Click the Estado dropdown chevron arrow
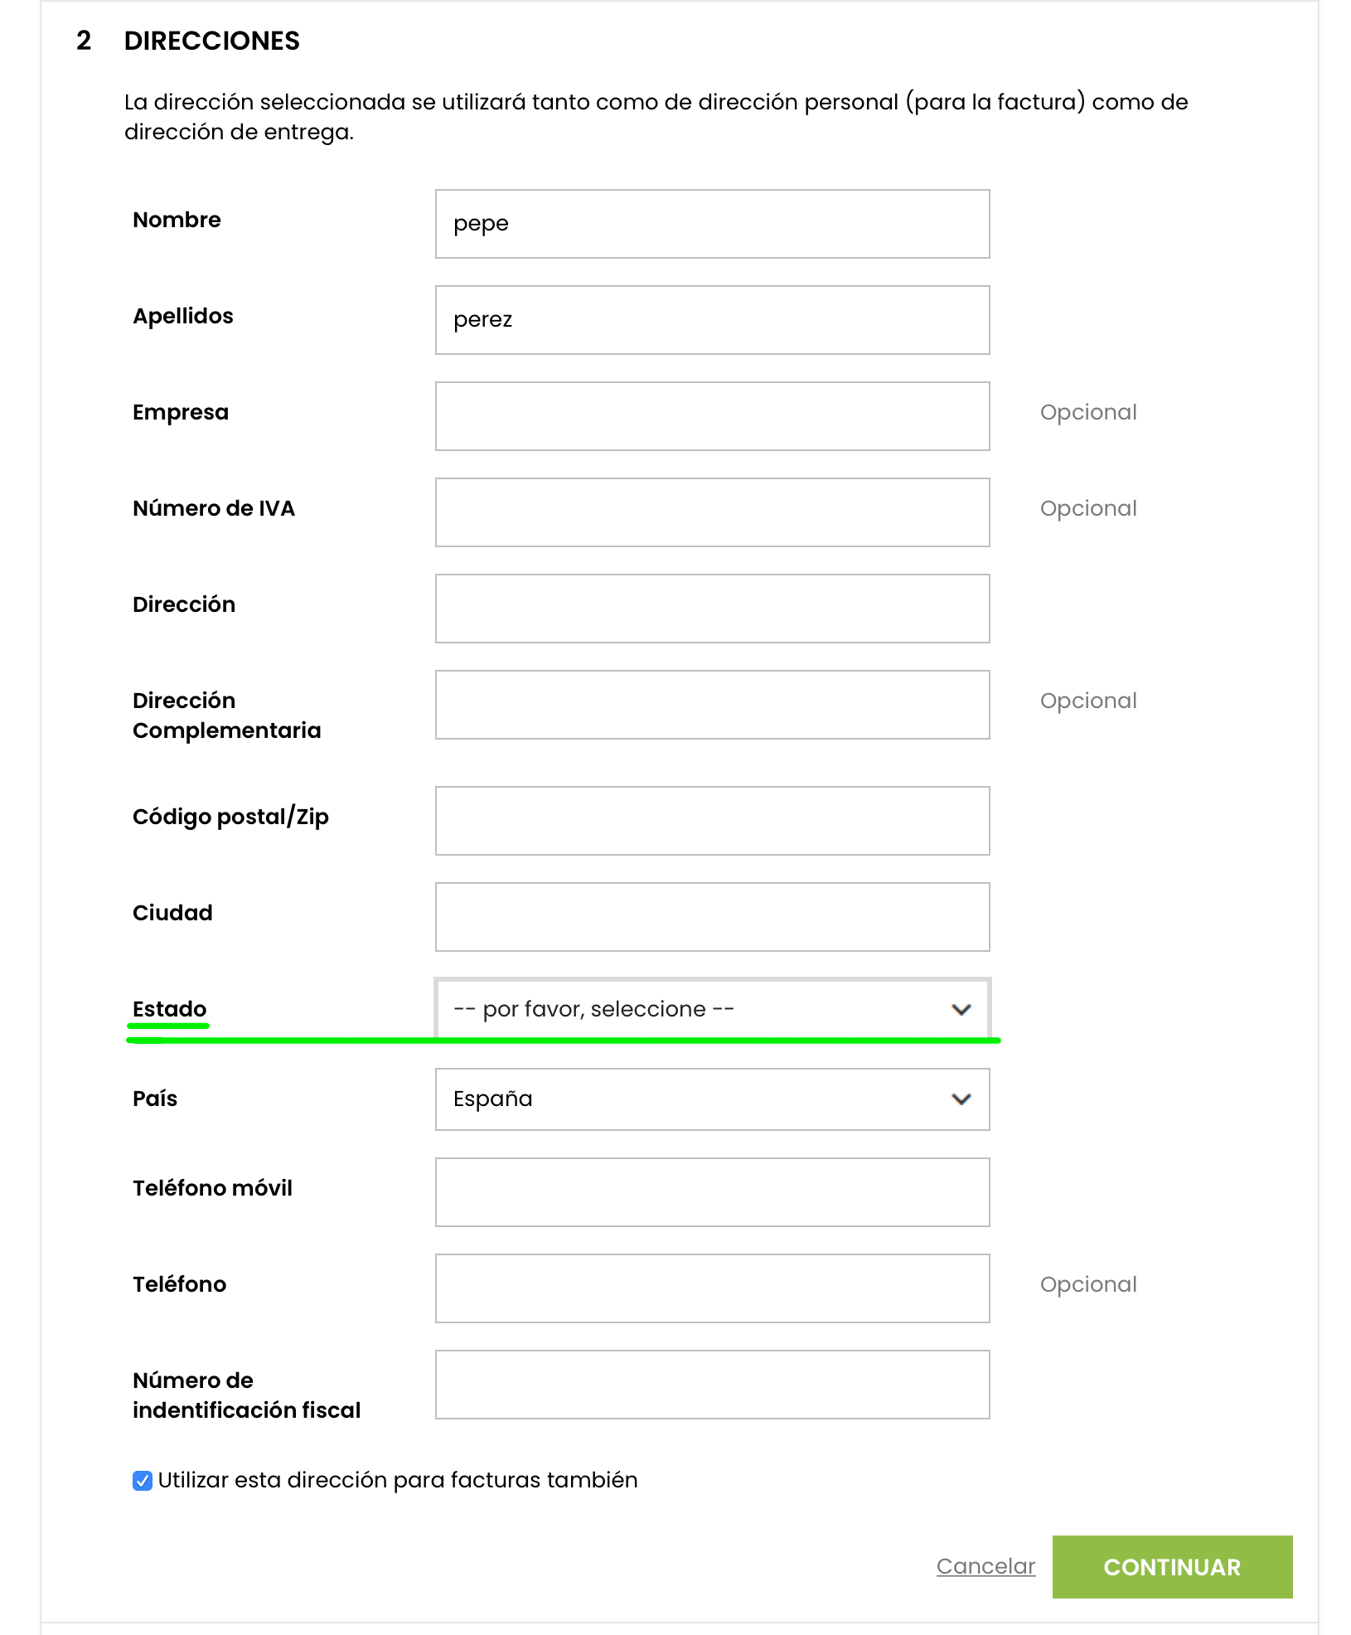Screen dimensions: 1351x1635 point(961,1010)
